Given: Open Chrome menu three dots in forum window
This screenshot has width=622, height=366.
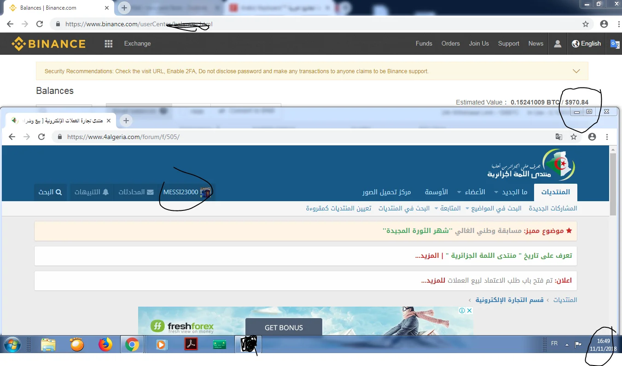Looking at the screenshot, I should pos(607,137).
